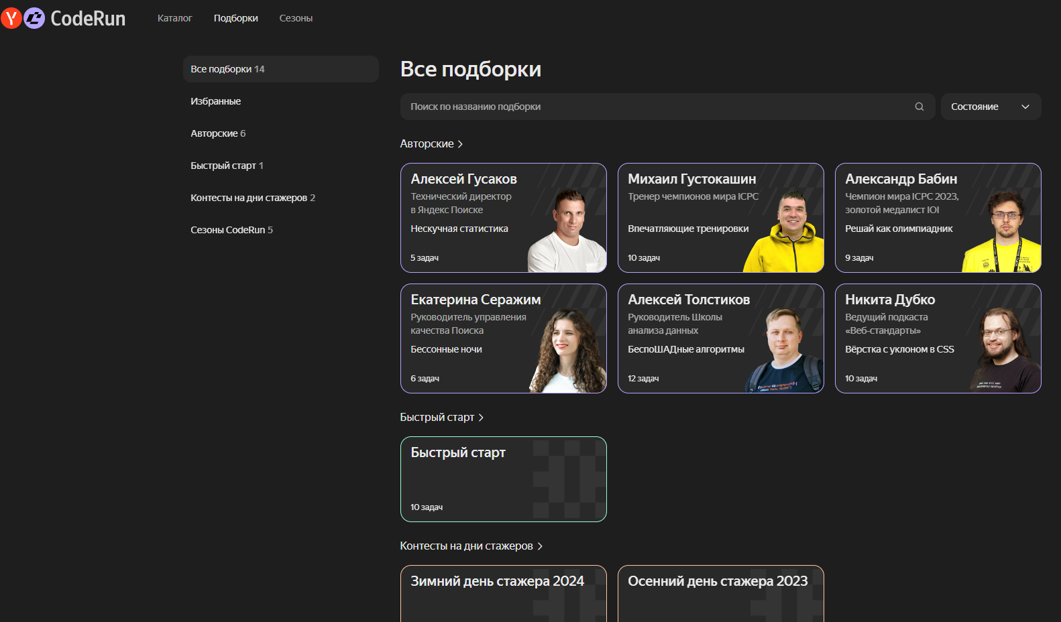Open the Александр Бабин collection card
This screenshot has height=622, width=1061.
pyautogui.click(x=938, y=218)
